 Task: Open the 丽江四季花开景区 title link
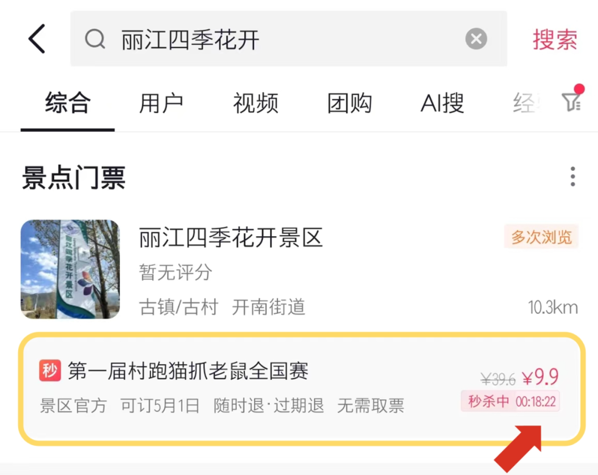231,237
